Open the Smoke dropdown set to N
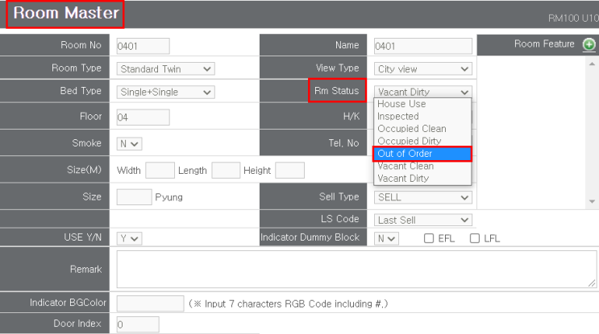This screenshot has width=599, height=334. pyautogui.click(x=130, y=144)
